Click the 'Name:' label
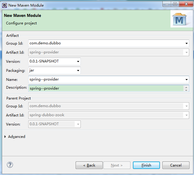This screenshot has width=194, height=175. tap(12, 80)
